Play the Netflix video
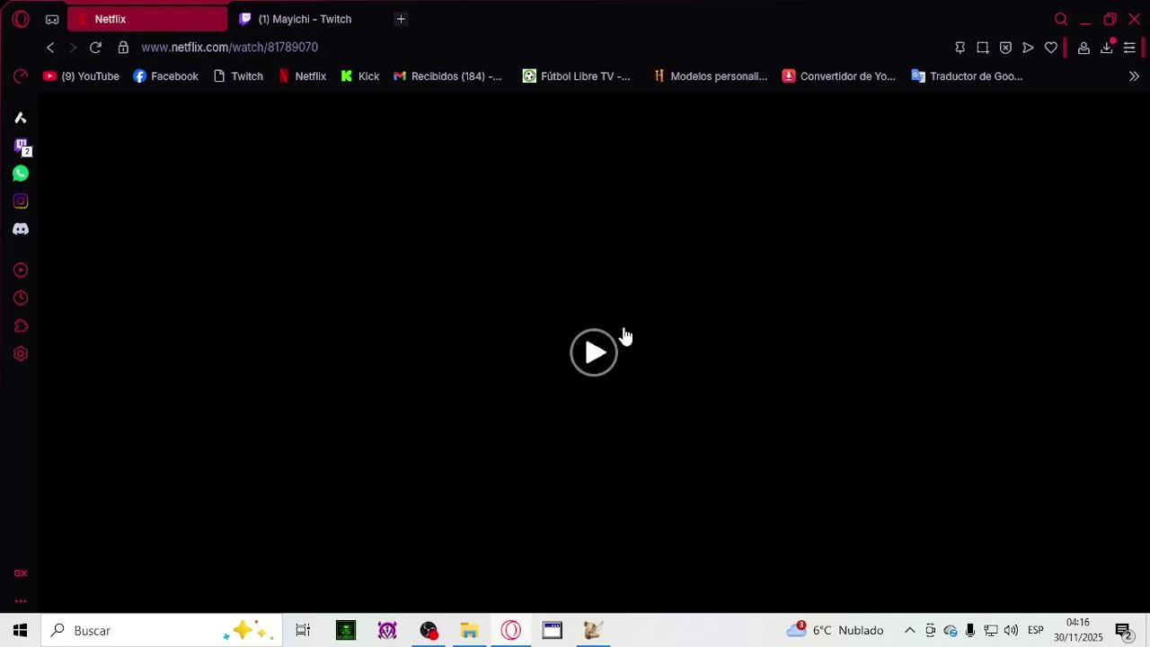1150x647 pixels. (594, 352)
